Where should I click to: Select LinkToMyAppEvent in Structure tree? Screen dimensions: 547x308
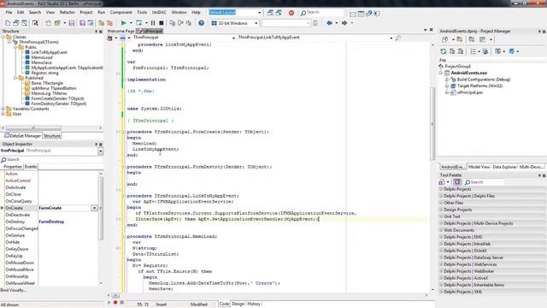pyautogui.click(x=49, y=52)
